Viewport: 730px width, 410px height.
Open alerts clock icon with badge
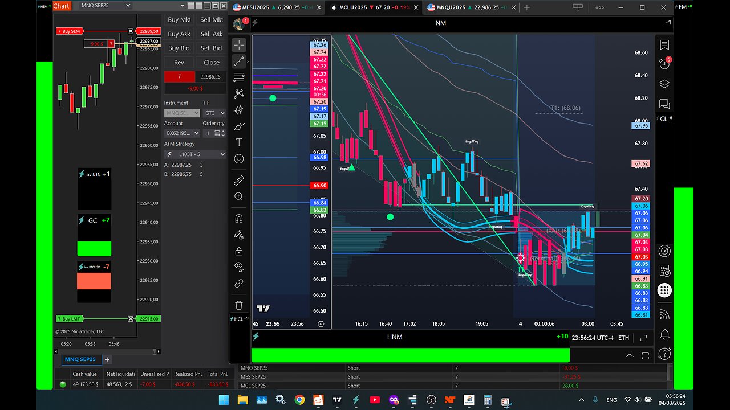[664, 64]
